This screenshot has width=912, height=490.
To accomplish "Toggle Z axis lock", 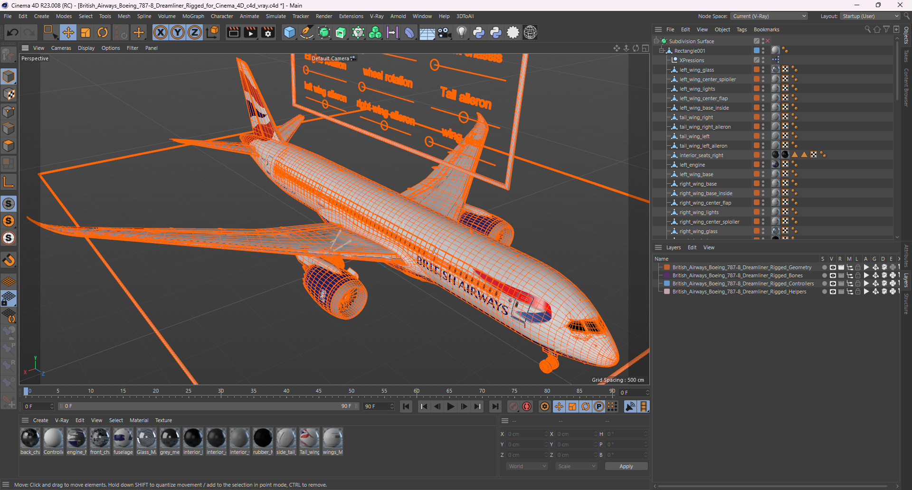I will (195, 32).
